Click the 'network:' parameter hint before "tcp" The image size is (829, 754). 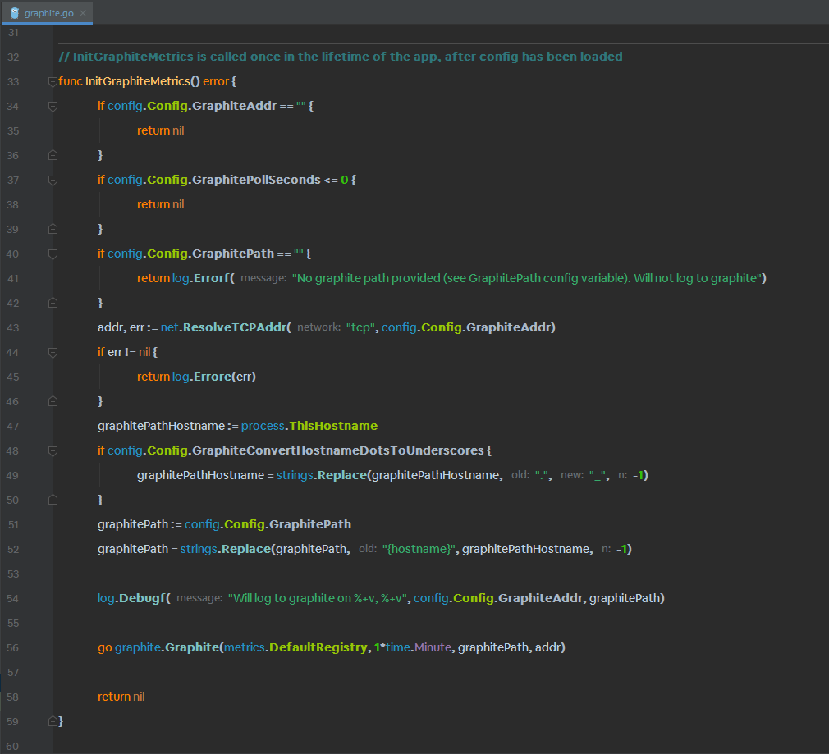point(318,328)
